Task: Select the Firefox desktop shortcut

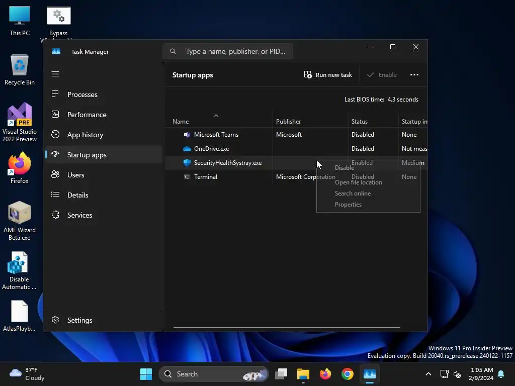Action: click(20, 168)
